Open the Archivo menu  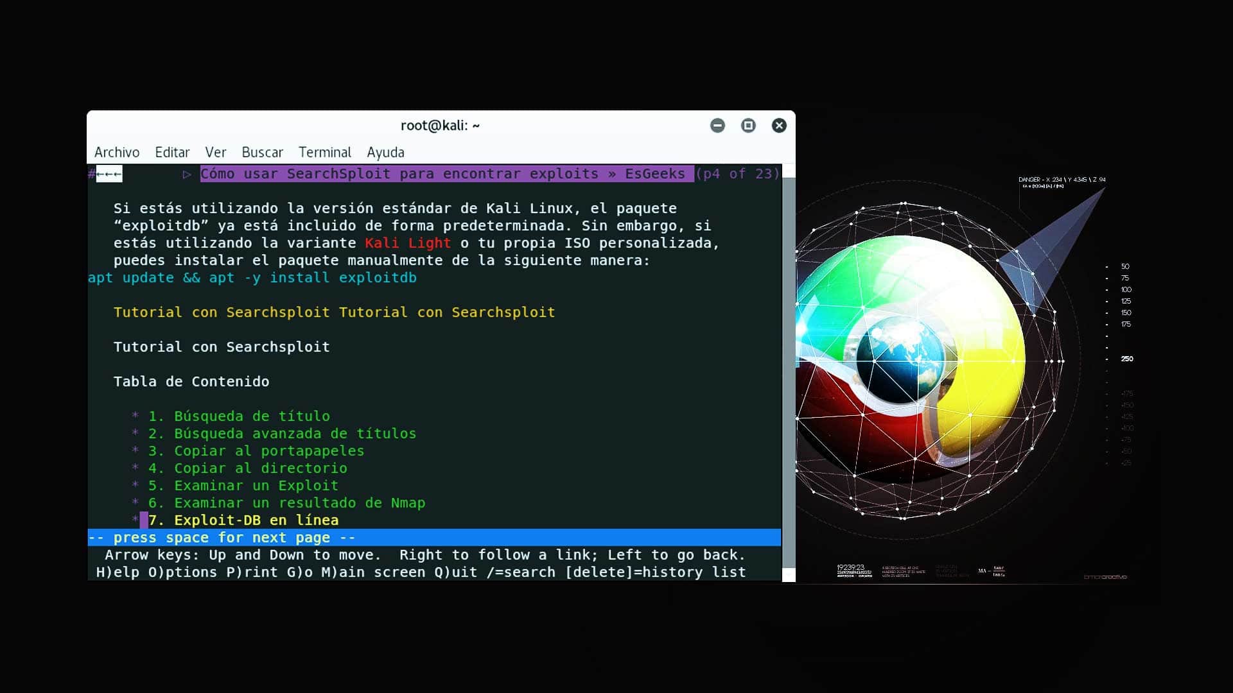117,152
